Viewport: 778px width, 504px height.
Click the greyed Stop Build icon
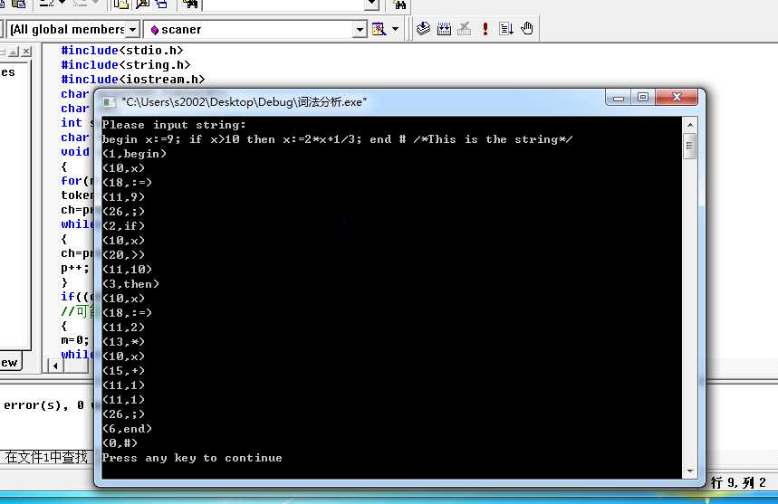pos(465,29)
